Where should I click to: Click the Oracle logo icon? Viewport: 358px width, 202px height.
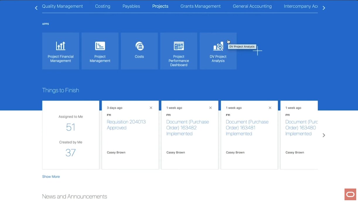point(350,194)
